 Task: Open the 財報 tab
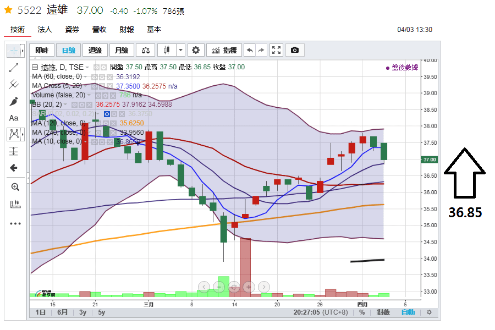(127, 29)
